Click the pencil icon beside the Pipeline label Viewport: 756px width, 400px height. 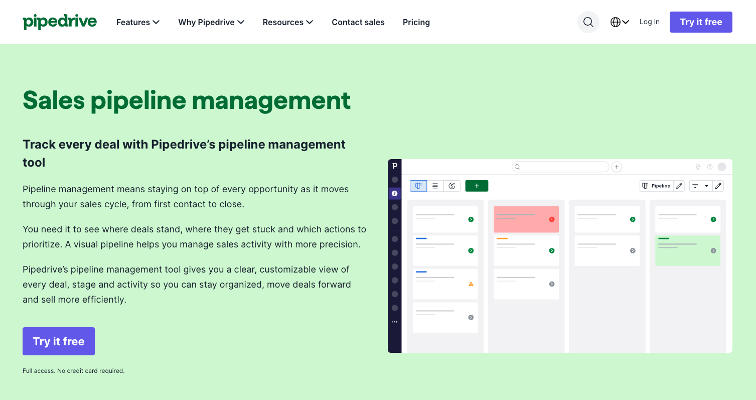tap(679, 186)
